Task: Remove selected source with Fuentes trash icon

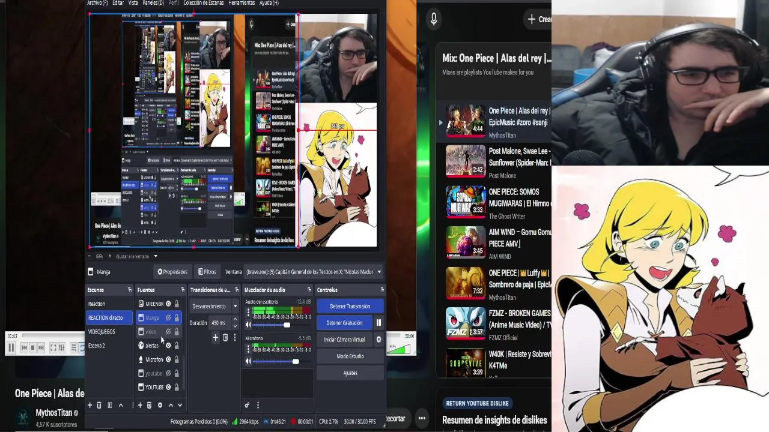Action: pos(149,406)
